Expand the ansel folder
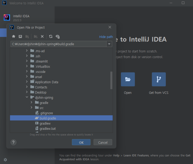 (27, 77)
